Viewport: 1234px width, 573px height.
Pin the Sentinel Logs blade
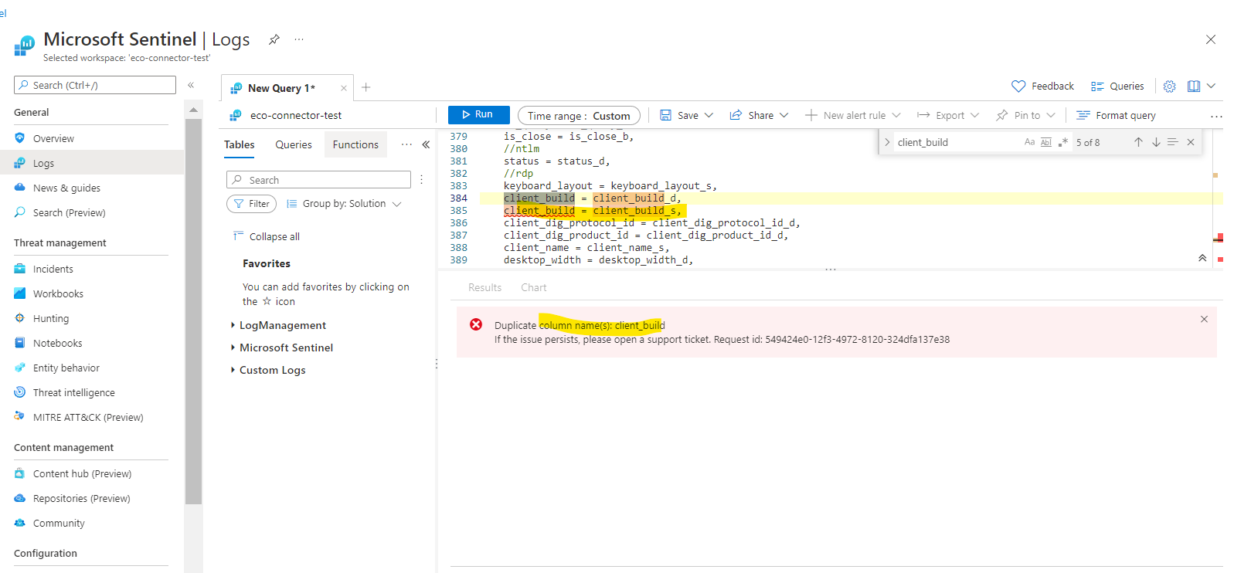[x=274, y=39]
